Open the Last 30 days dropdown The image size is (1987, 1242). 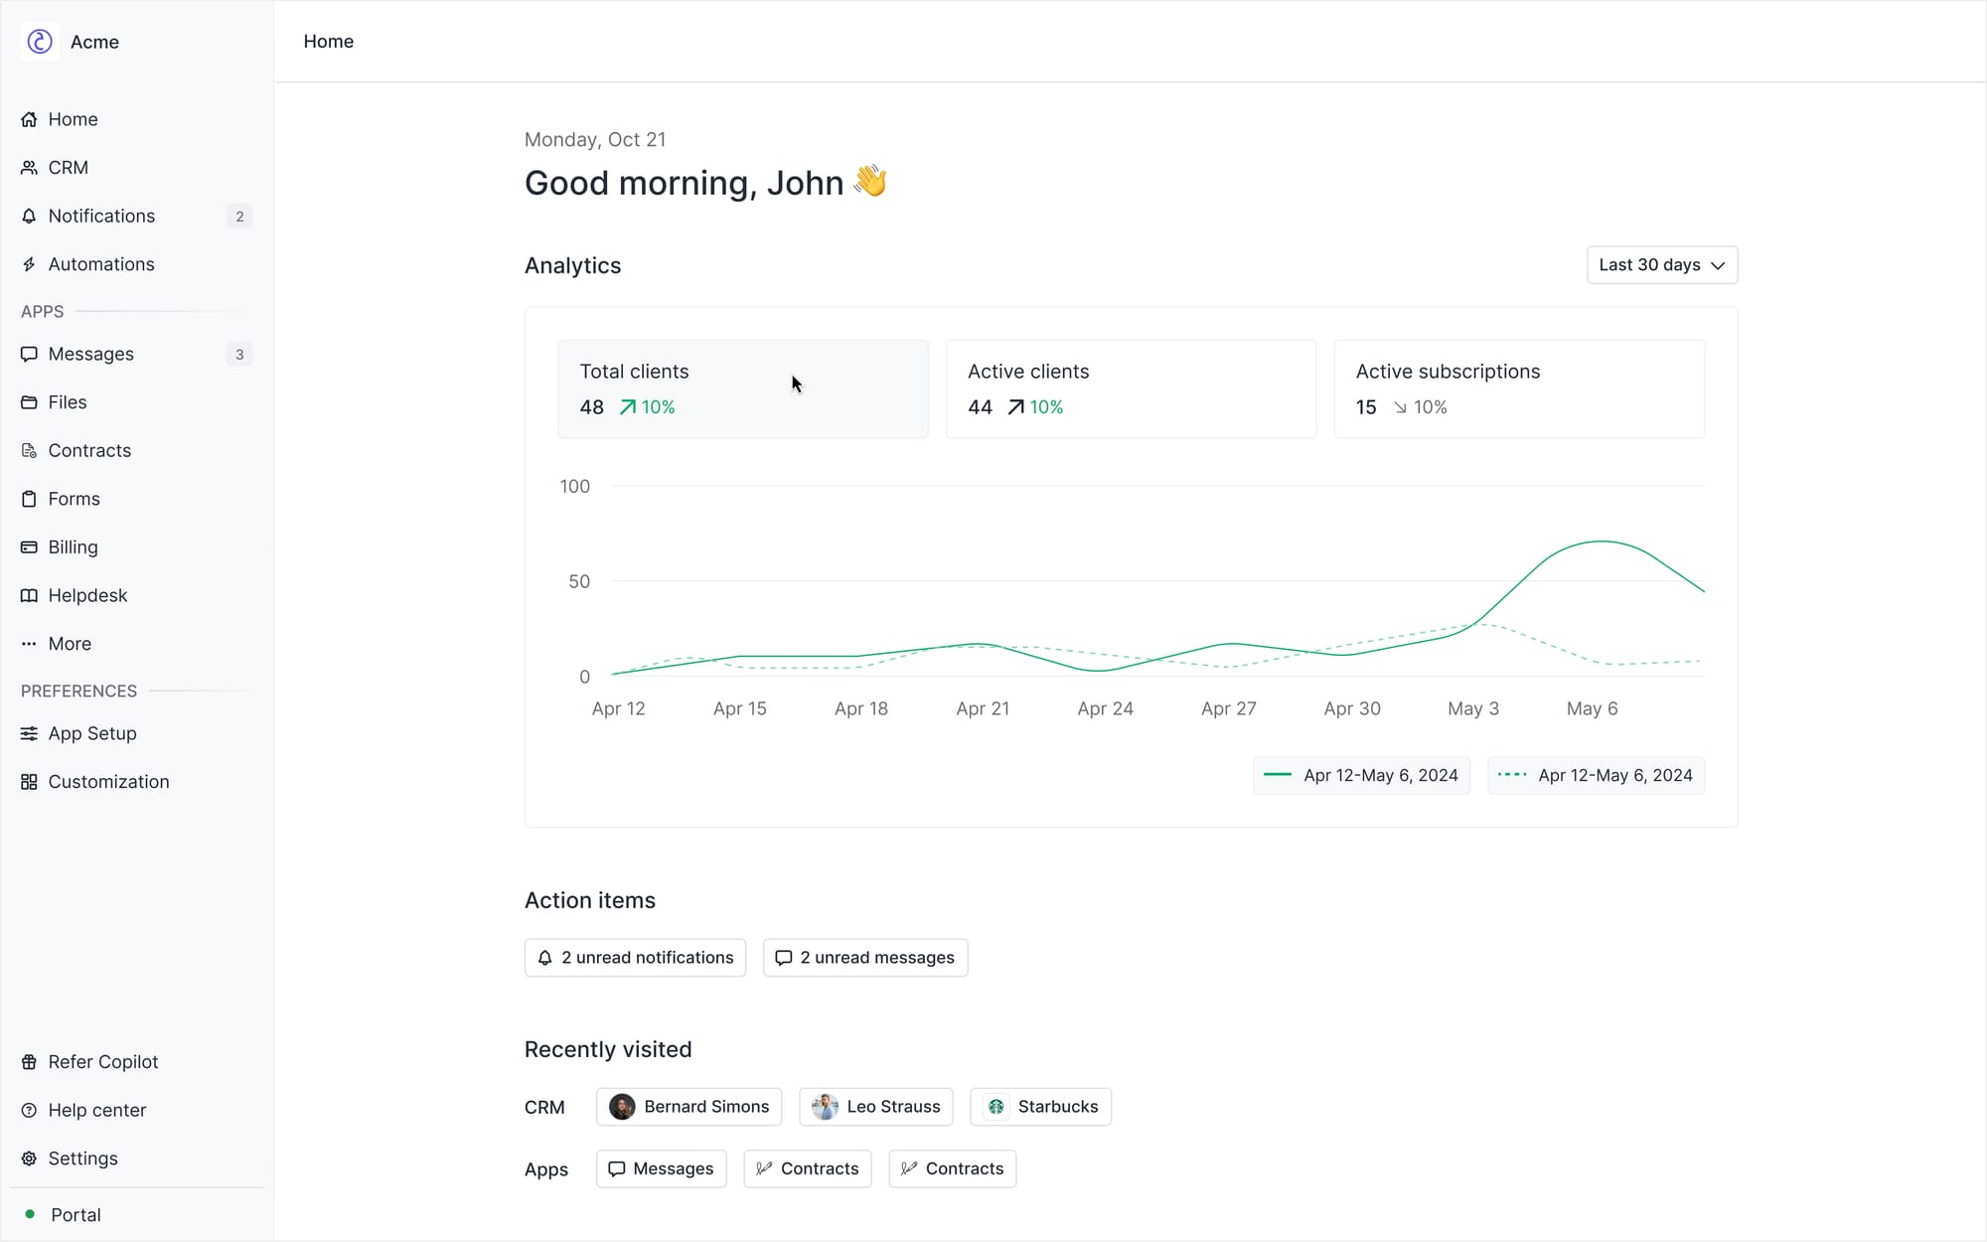[1661, 265]
